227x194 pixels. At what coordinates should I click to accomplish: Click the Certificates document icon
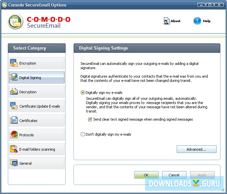(x=14, y=120)
